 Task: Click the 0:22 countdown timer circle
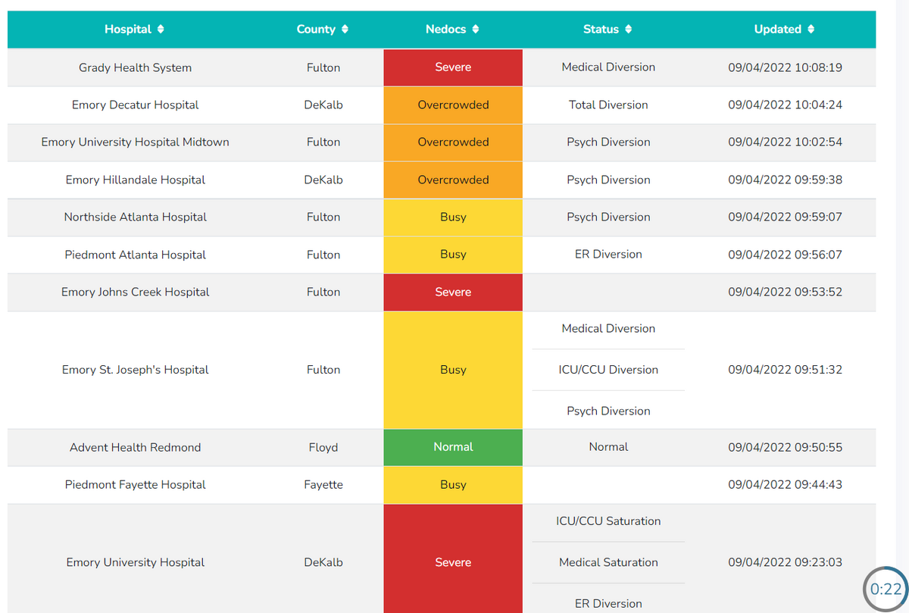pyautogui.click(x=886, y=589)
